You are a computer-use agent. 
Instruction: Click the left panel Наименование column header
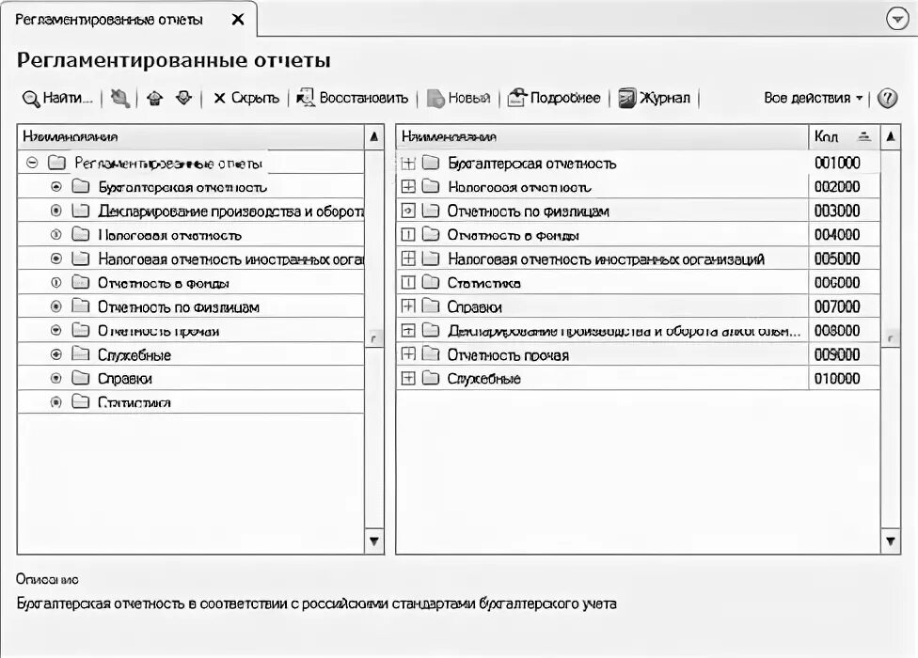(190, 137)
